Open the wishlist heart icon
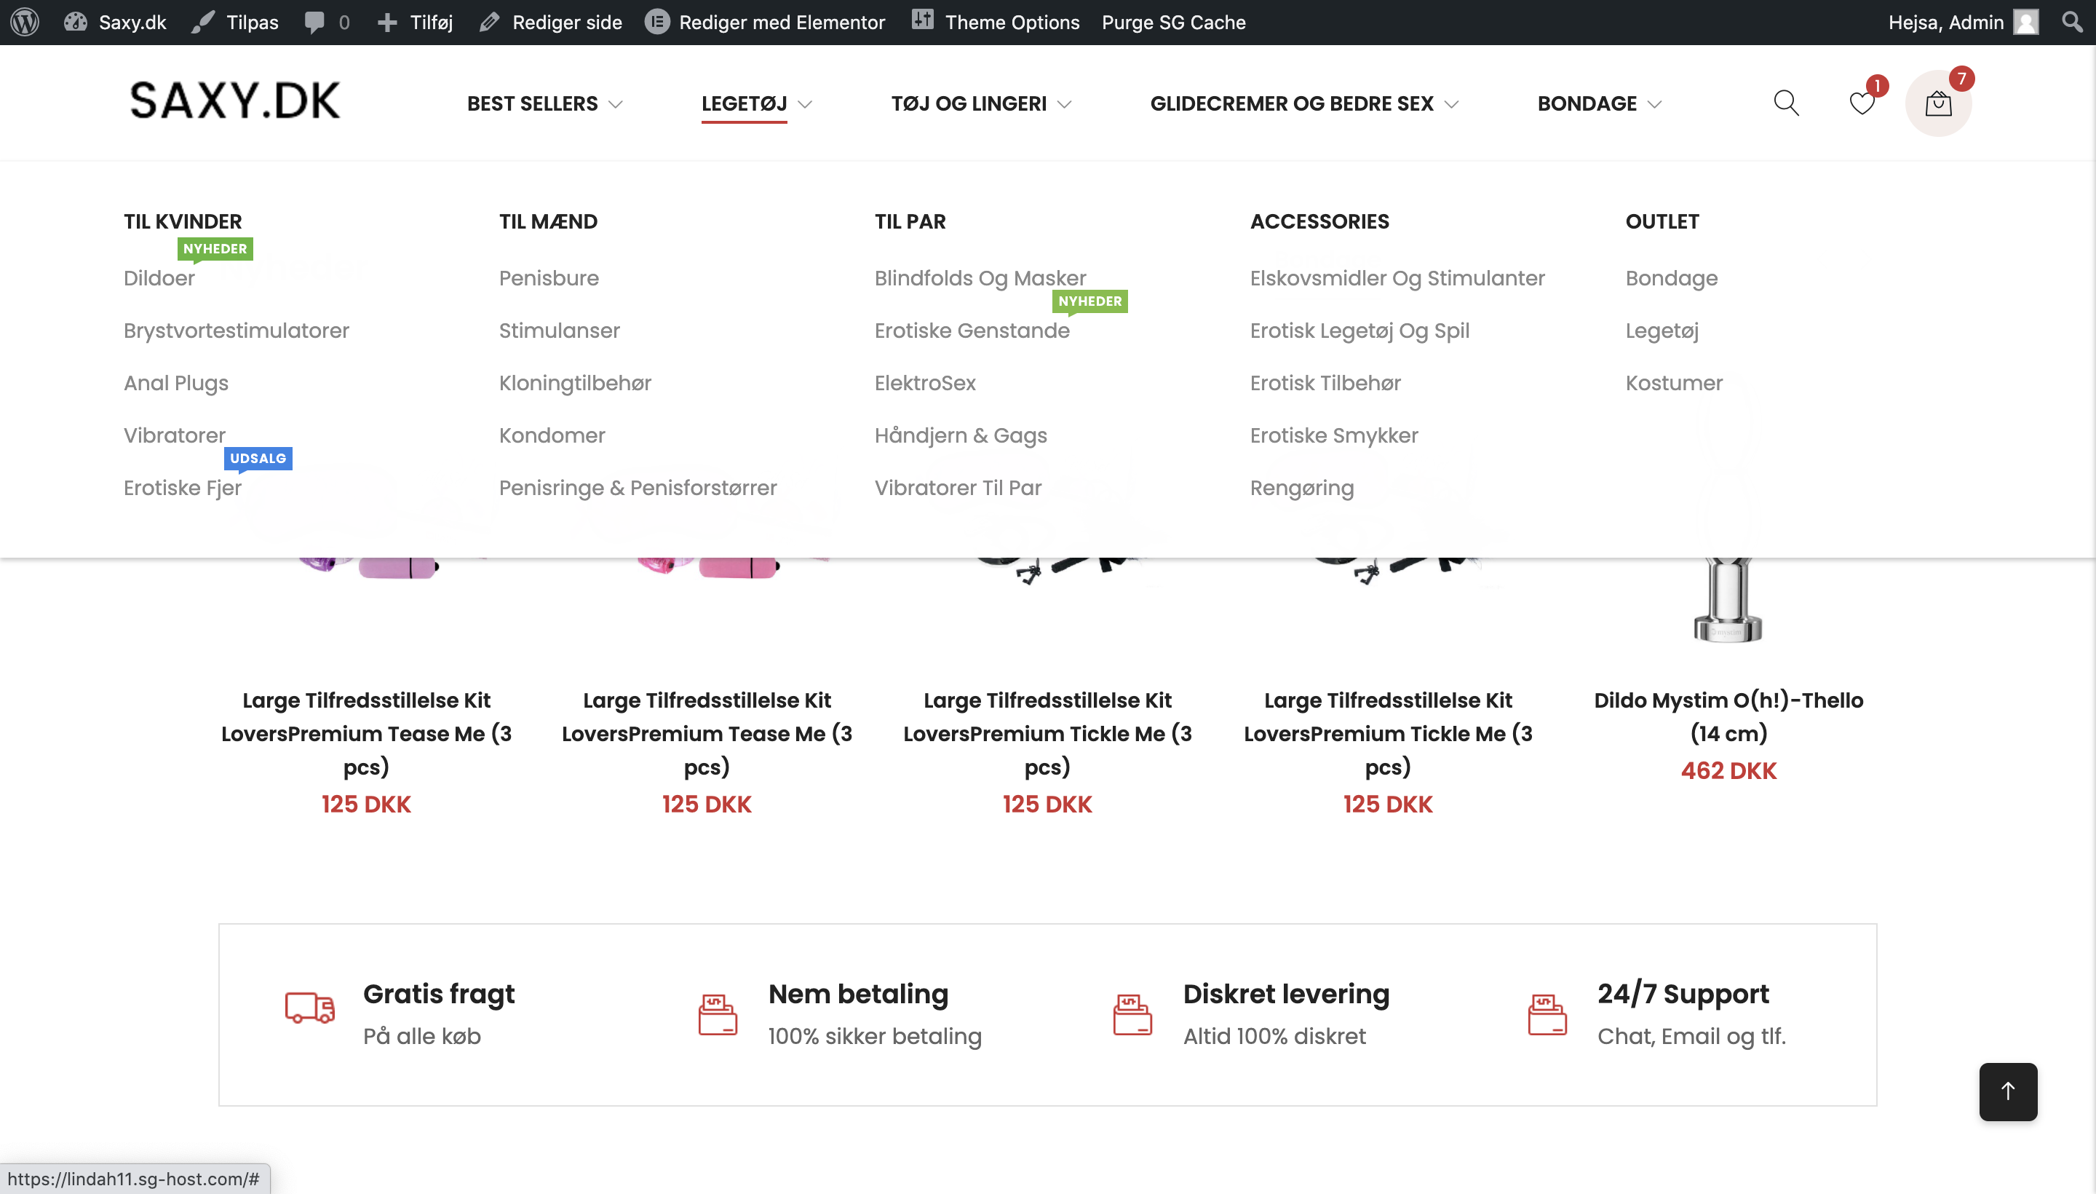The width and height of the screenshot is (2096, 1194). [x=1861, y=103]
